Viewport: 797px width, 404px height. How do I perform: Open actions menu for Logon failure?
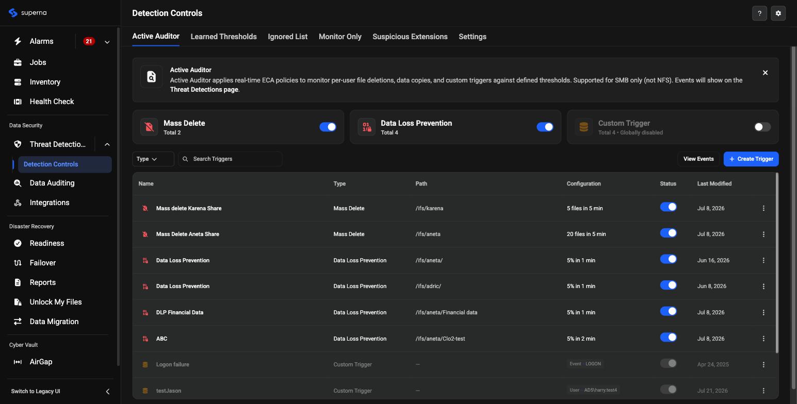[763, 364]
